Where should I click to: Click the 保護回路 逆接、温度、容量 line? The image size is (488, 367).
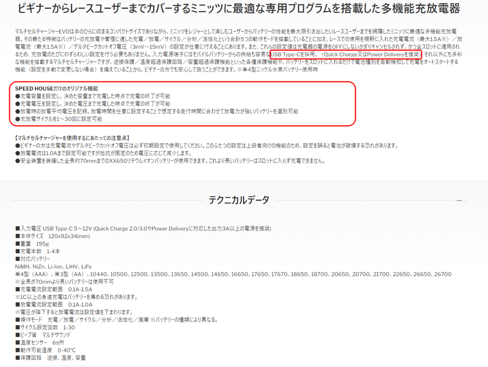(x=50, y=358)
